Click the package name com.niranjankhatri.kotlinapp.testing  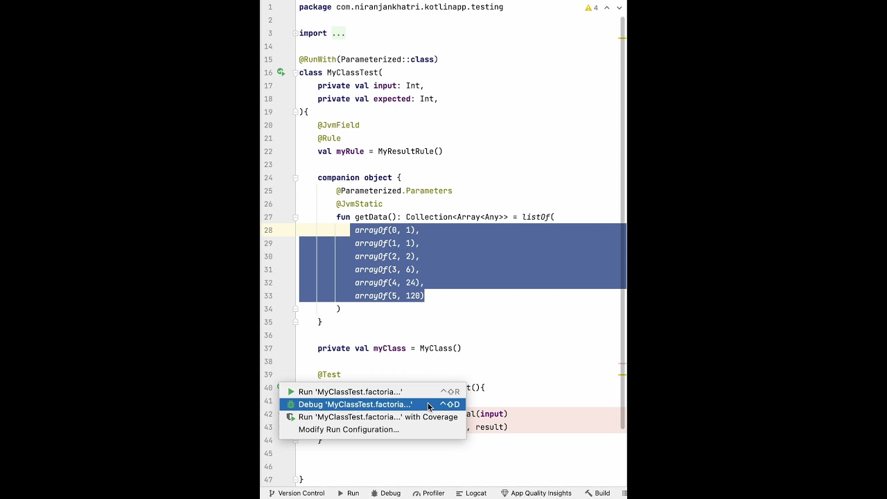[x=420, y=7]
